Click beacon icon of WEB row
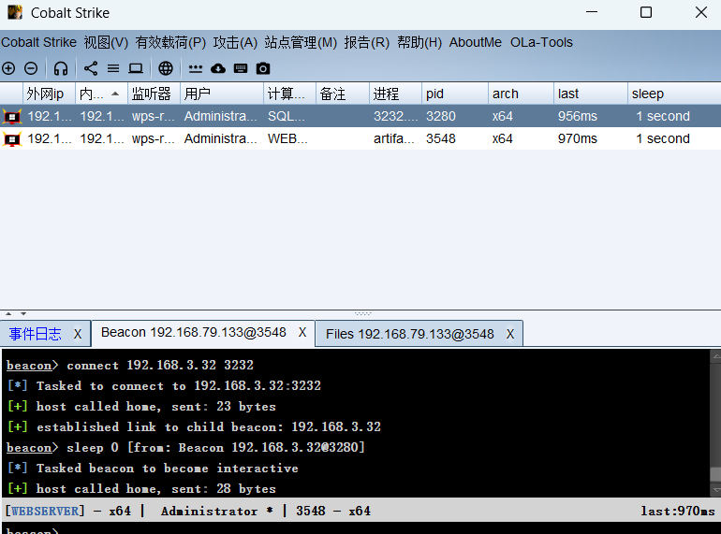The image size is (721, 534). coord(12,138)
